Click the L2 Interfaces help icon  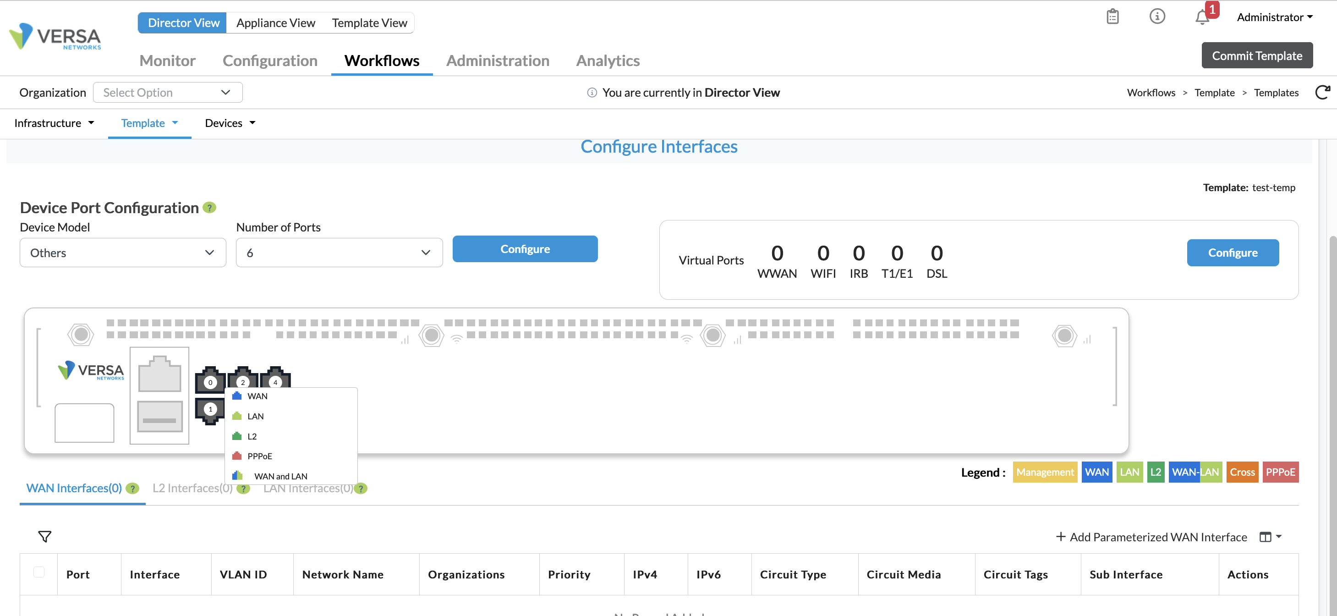[243, 489]
